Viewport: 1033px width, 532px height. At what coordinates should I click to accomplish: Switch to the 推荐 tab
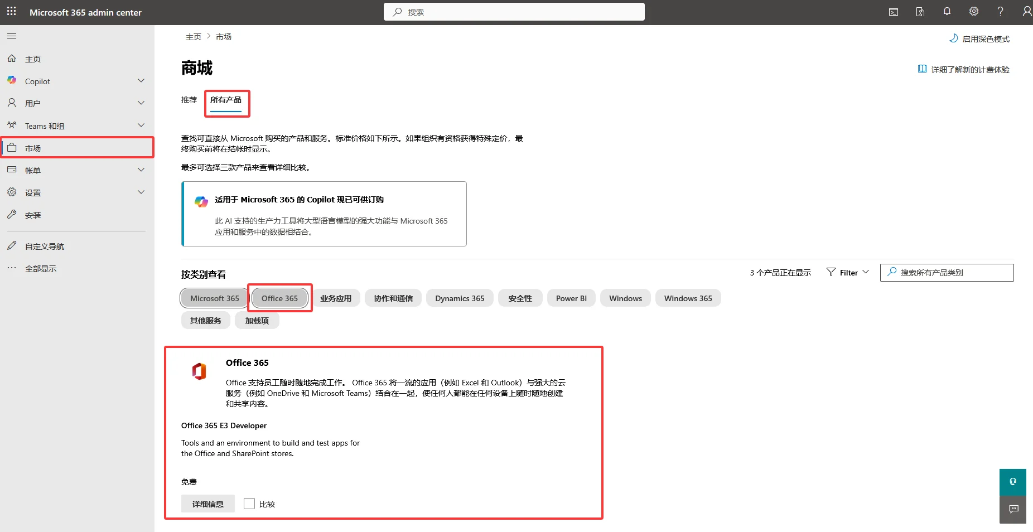pos(189,100)
